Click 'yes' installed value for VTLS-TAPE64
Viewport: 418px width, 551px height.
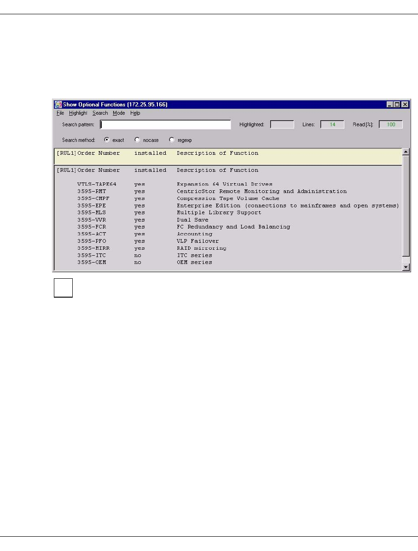coord(139,184)
